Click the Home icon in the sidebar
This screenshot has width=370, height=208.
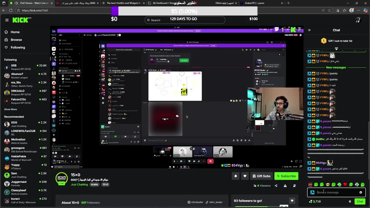(6, 32)
